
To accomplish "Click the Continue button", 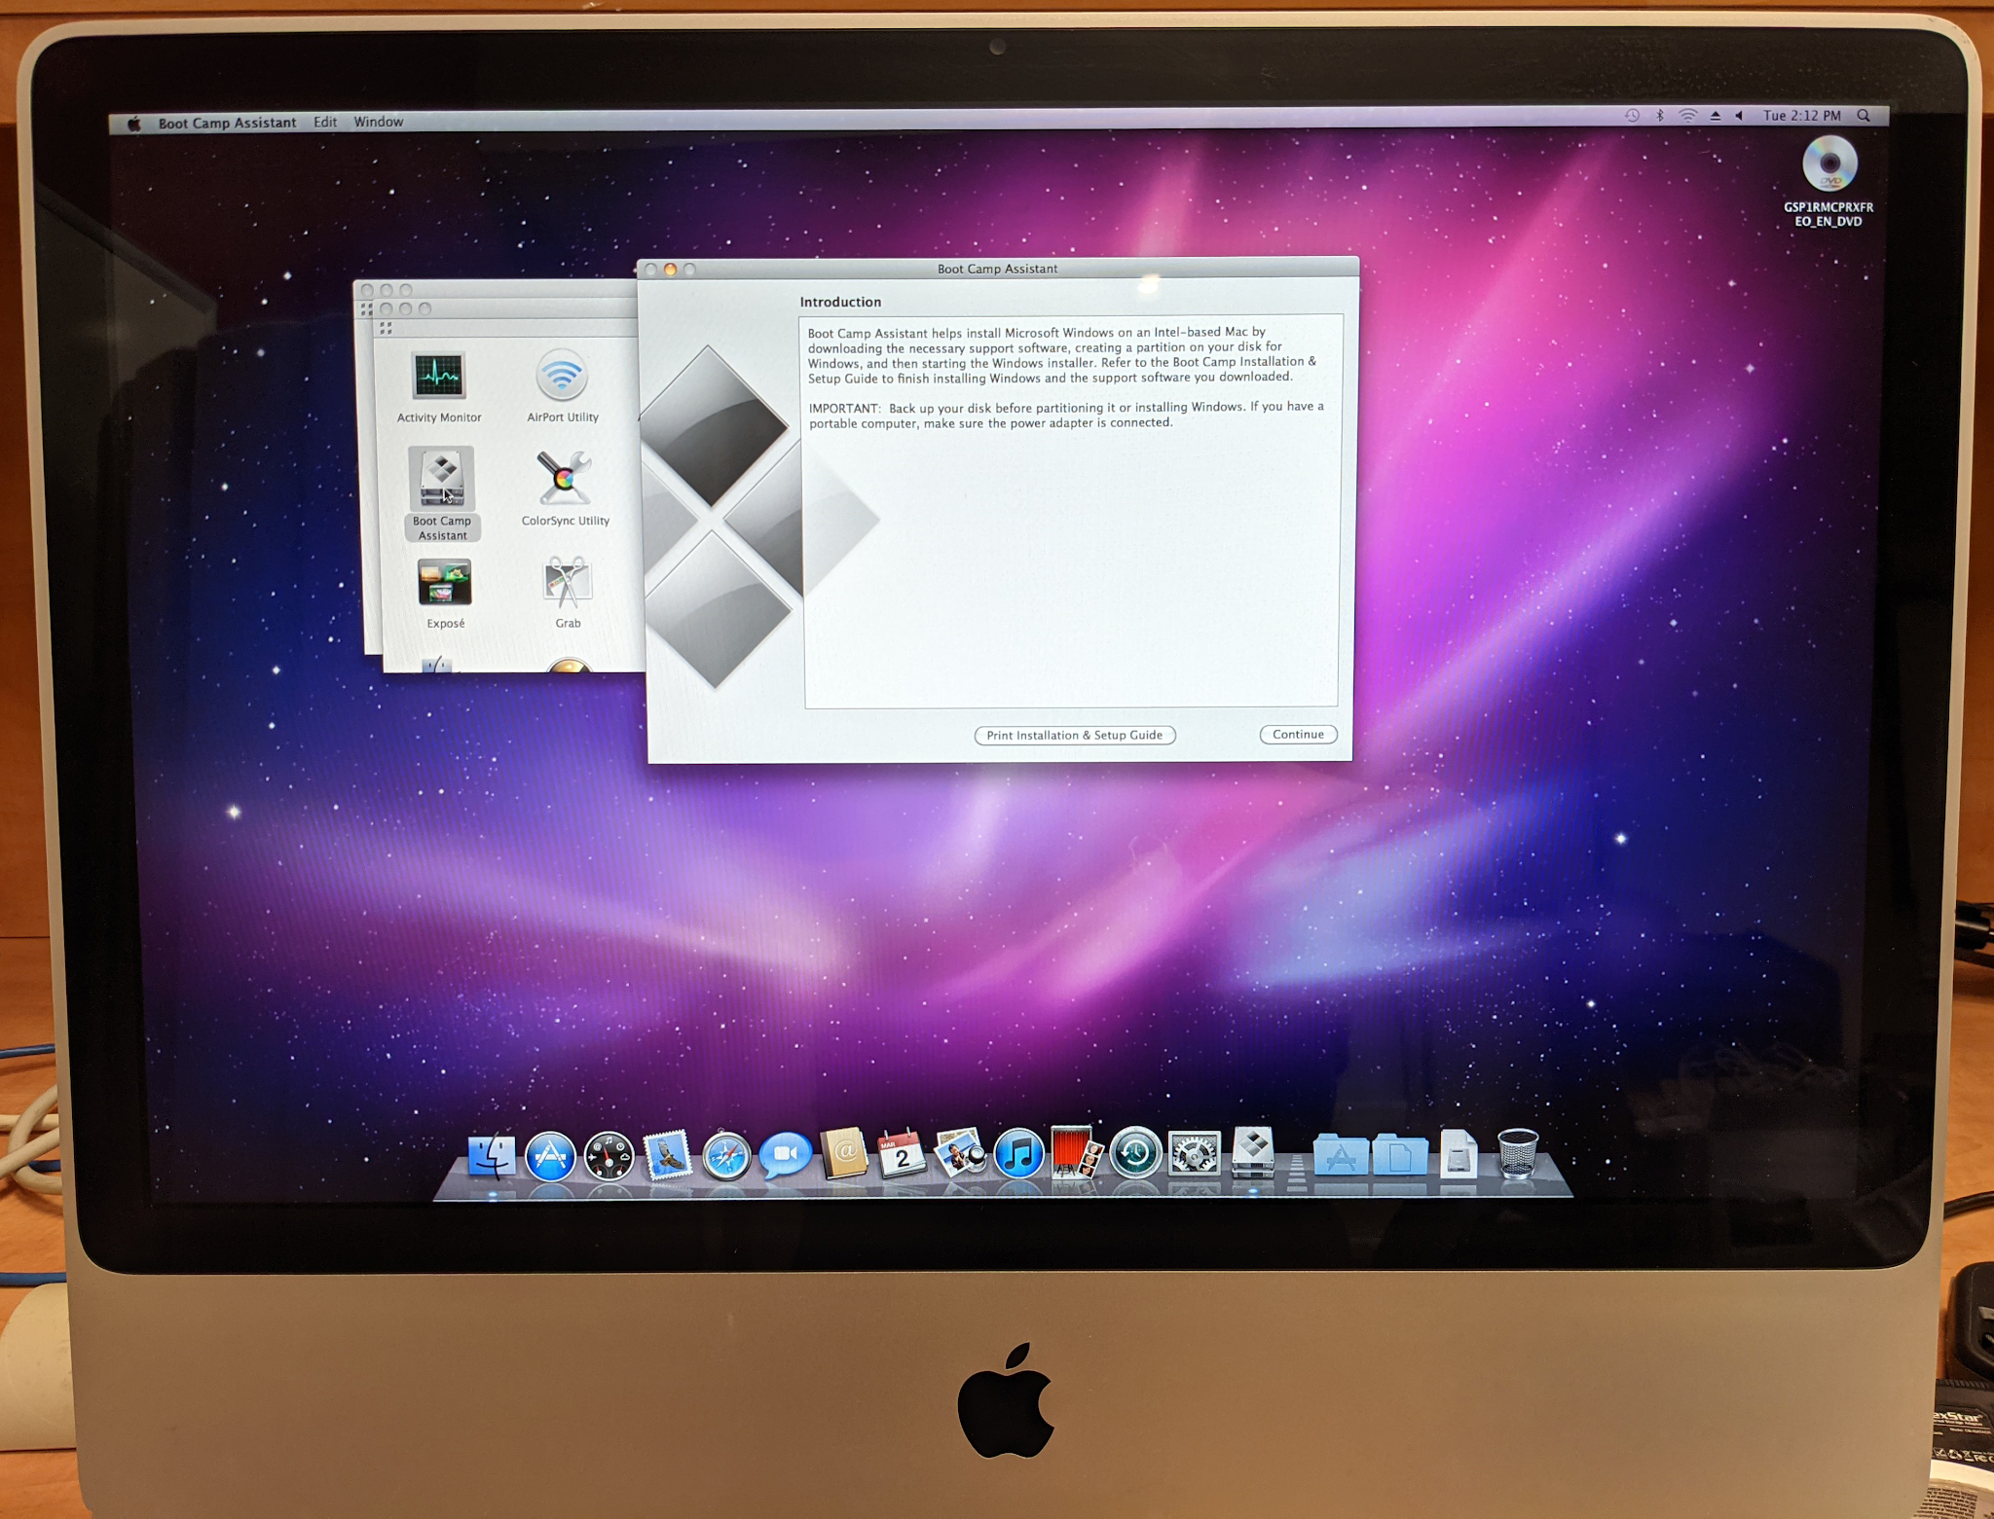I will (1298, 735).
